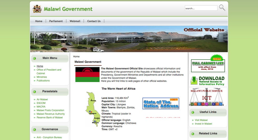Click the Related Links panel header
Image resolution: width=258 pixels, height=140 pixels.
[208, 134]
